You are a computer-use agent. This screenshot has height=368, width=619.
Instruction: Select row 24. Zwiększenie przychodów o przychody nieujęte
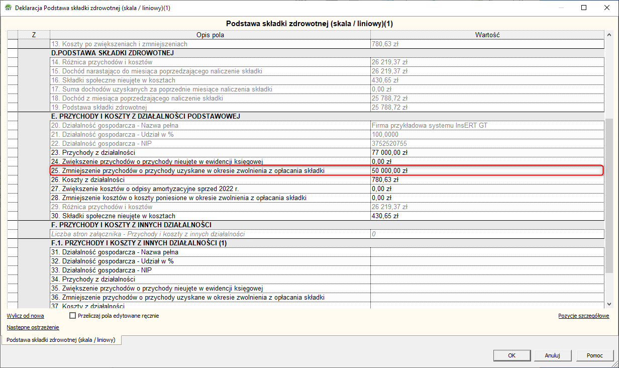coord(210,161)
